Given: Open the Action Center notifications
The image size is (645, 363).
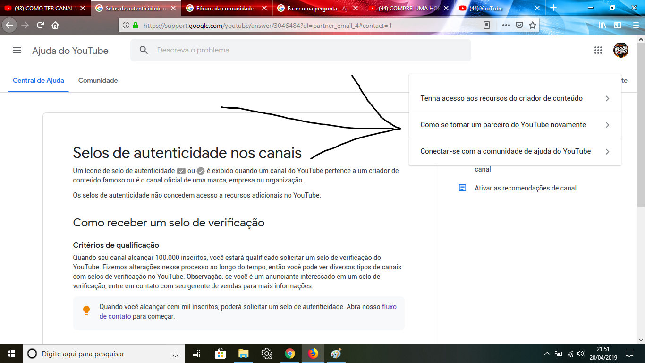Looking at the screenshot, I should click(x=629, y=354).
